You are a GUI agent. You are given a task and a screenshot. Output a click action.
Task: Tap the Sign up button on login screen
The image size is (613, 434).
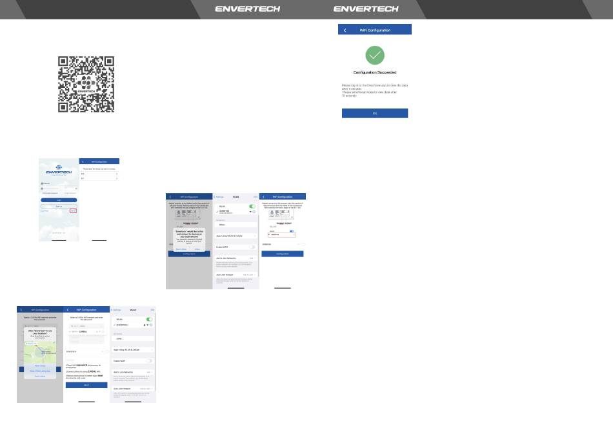tap(59, 206)
